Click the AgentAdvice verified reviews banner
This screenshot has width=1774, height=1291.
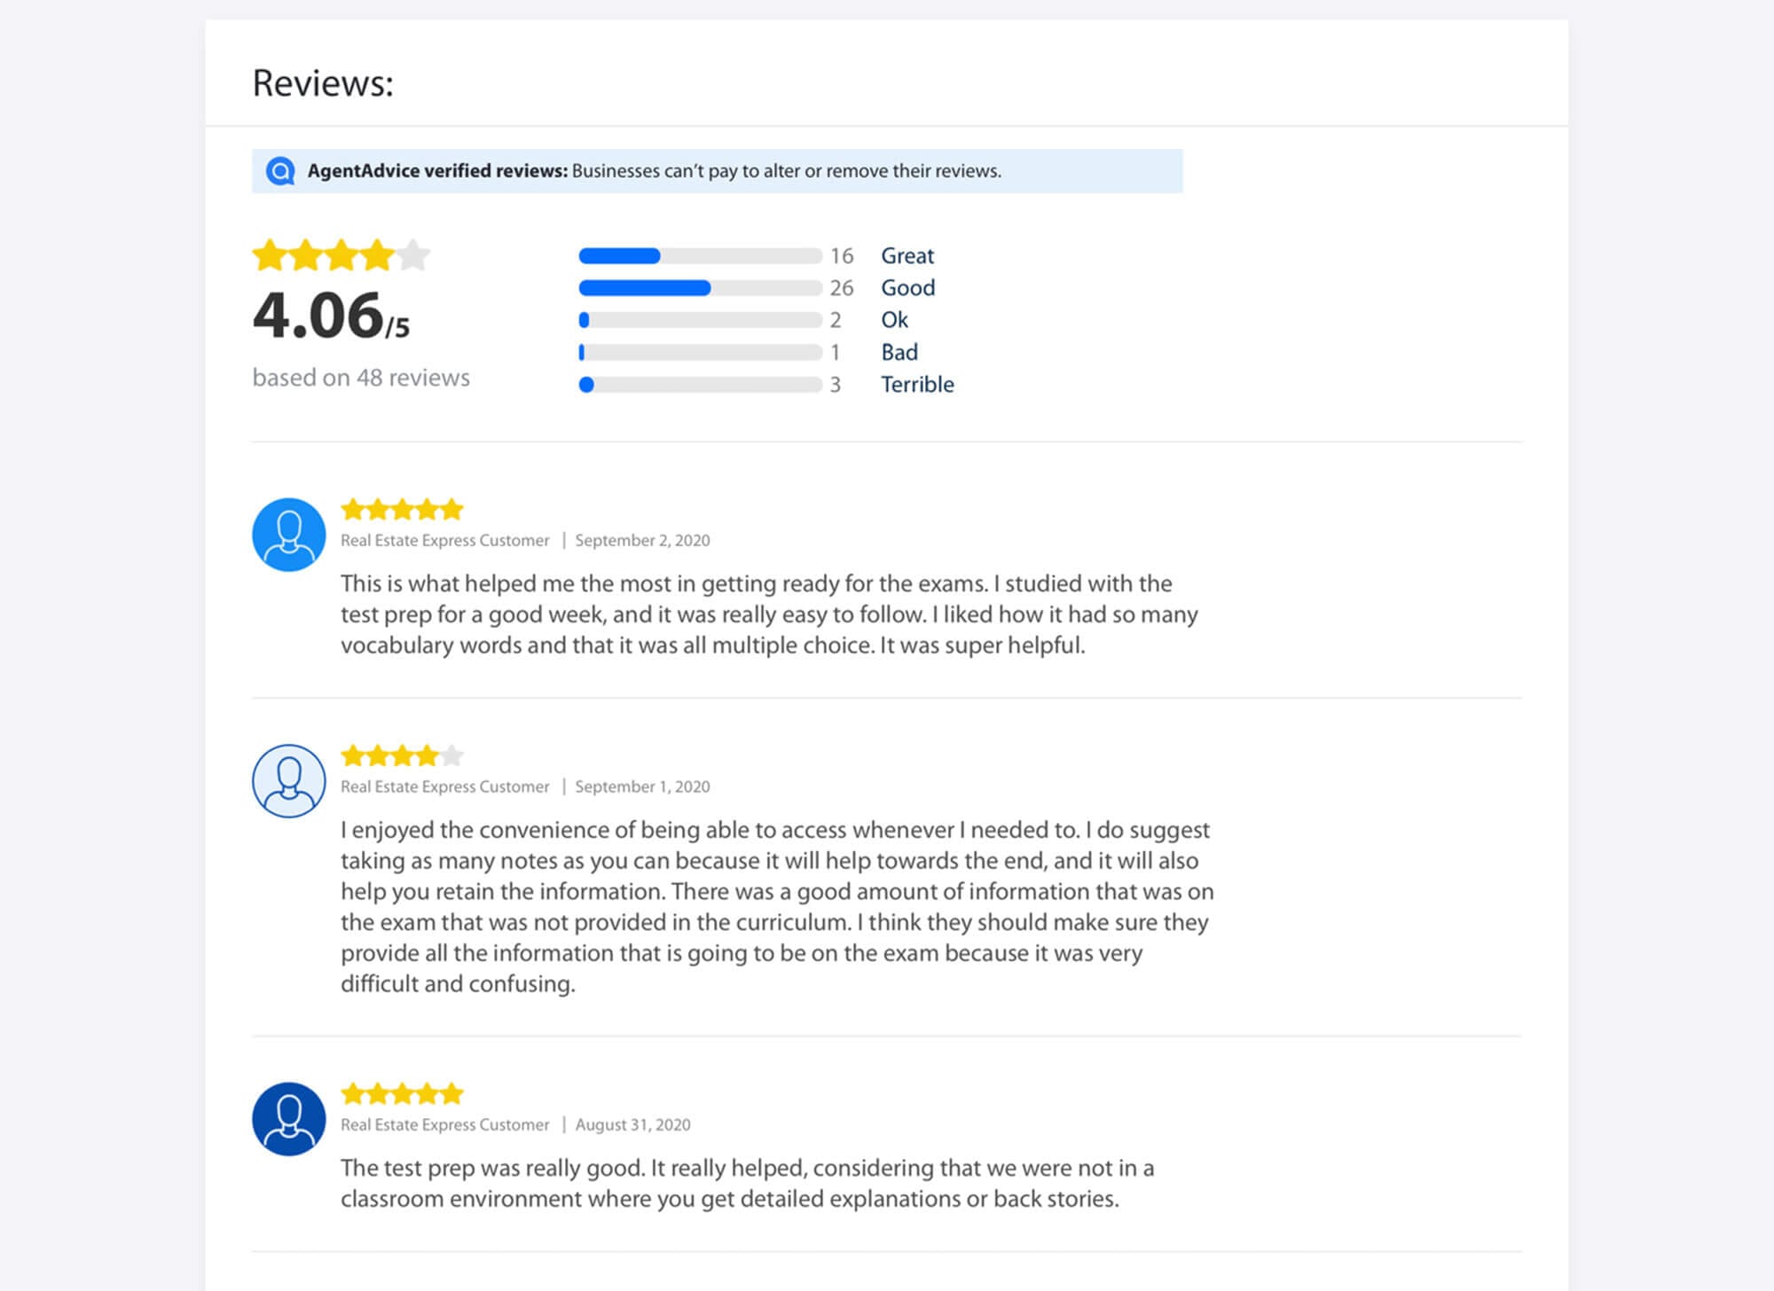click(x=718, y=171)
